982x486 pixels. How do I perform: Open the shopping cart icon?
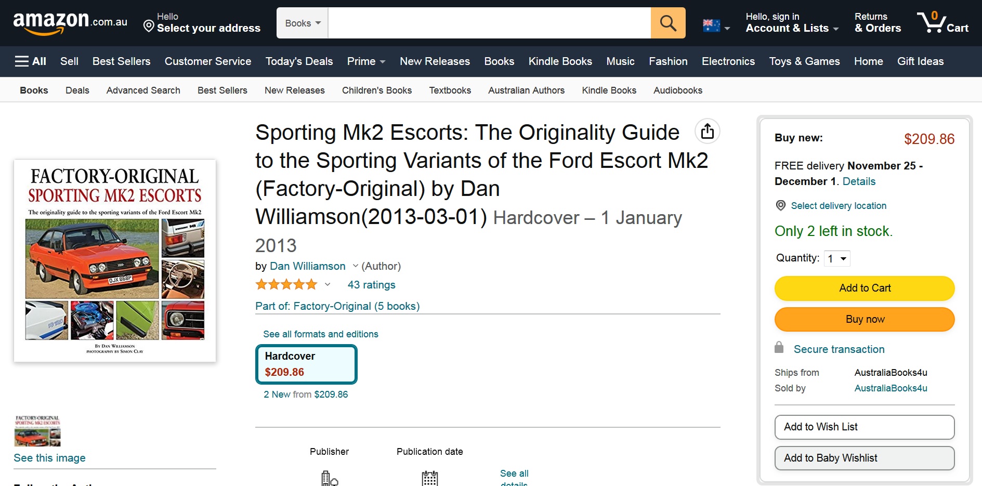942,23
